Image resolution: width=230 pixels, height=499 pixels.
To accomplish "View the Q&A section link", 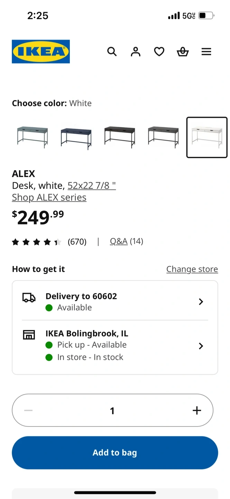I will click(x=119, y=241).
